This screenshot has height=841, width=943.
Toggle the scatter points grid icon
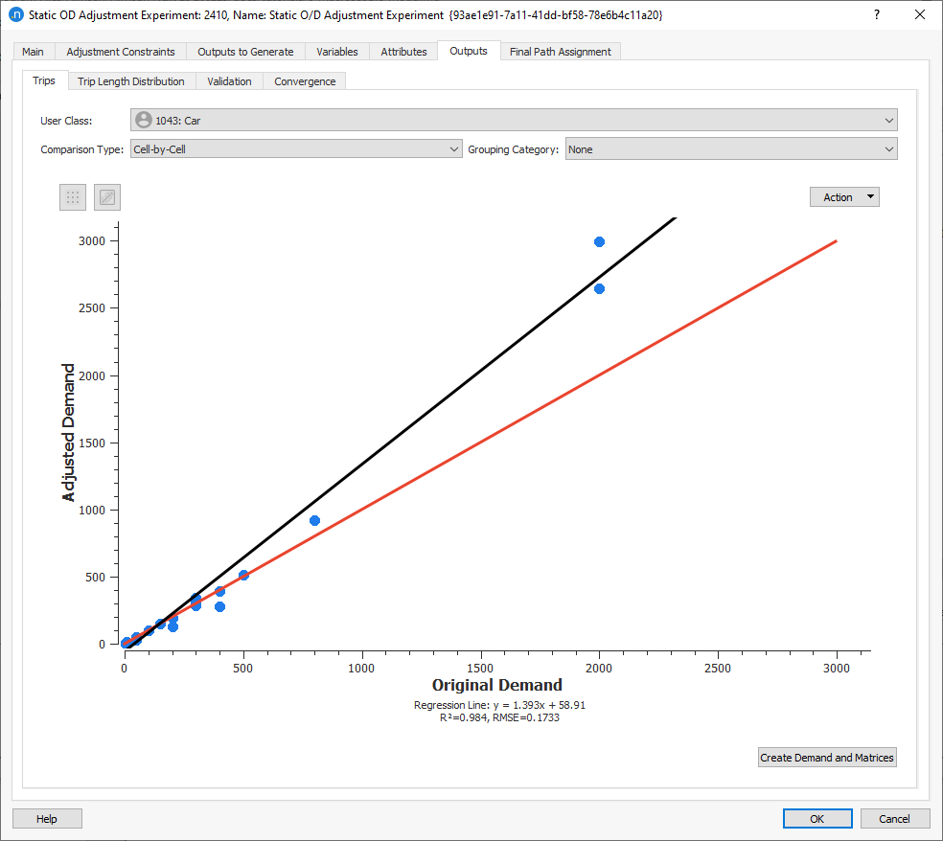(73, 197)
